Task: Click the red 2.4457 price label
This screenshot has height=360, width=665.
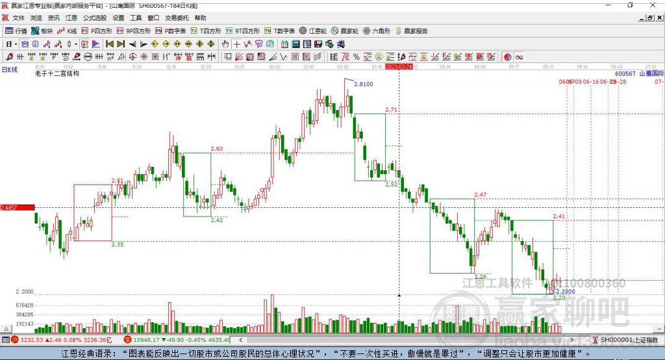Action: click(x=17, y=207)
